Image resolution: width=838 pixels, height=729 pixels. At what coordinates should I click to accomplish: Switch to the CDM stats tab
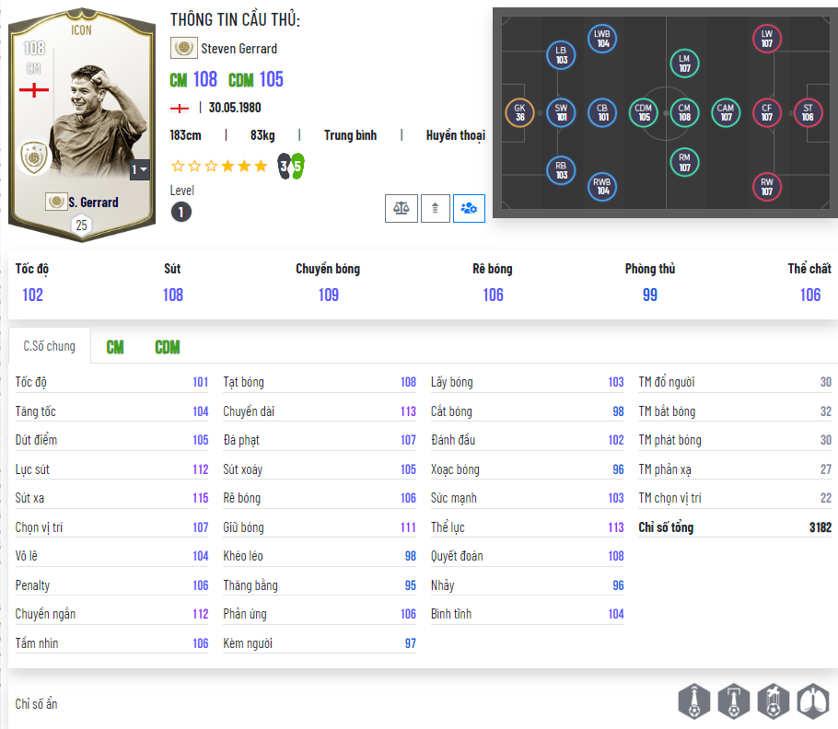tap(168, 347)
